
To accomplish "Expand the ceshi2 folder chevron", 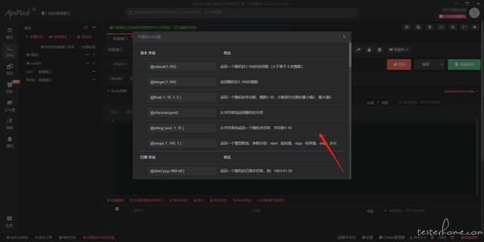I will [x=94, y=63].
